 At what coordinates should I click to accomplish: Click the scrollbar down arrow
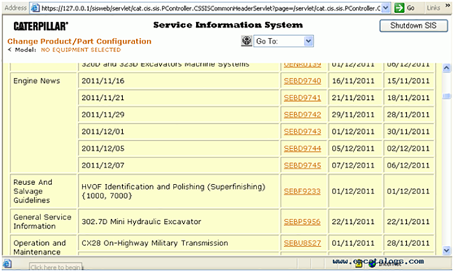coord(447,250)
